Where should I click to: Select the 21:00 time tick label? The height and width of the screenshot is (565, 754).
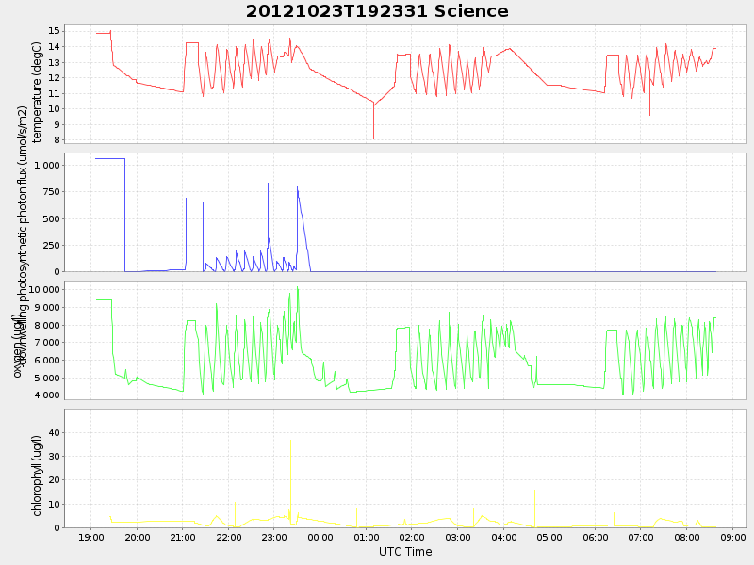183,537
